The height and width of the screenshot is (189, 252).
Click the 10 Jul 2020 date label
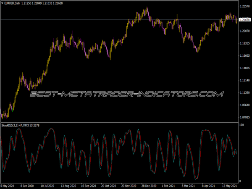49,185
